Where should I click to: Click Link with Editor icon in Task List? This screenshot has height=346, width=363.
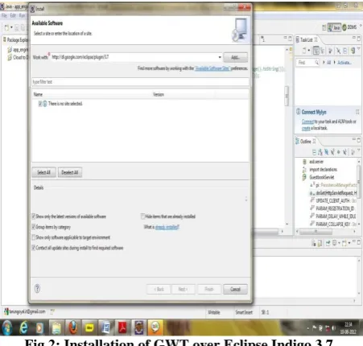click(x=338, y=51)
